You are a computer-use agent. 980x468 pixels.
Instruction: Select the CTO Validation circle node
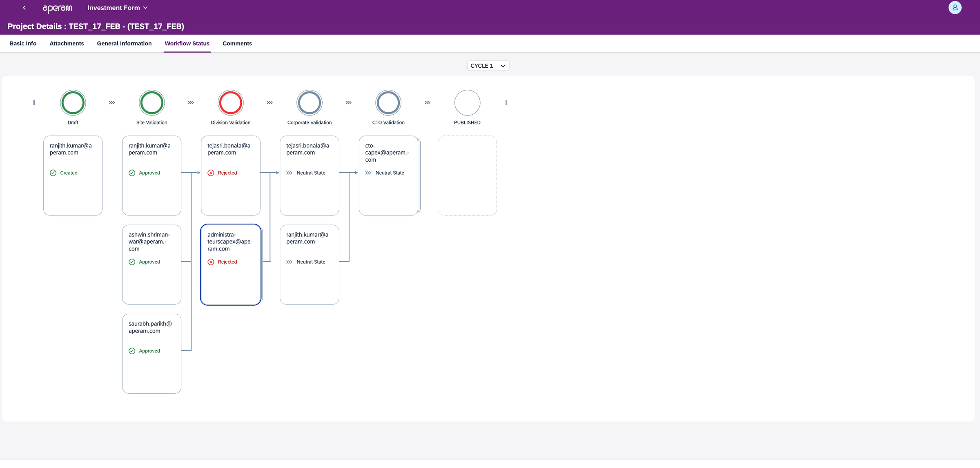388,103
